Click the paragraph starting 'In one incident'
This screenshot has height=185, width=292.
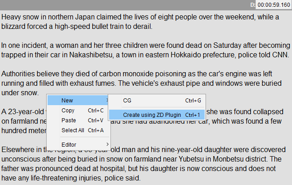point(136,50)
